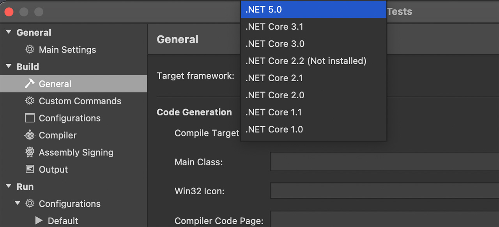Click the document icon beside Output
This screenshot has height=227, width=499.
pyautogui.click(x=30, y=169)
